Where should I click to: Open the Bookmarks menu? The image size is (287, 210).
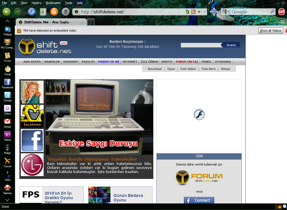[53, 3]
